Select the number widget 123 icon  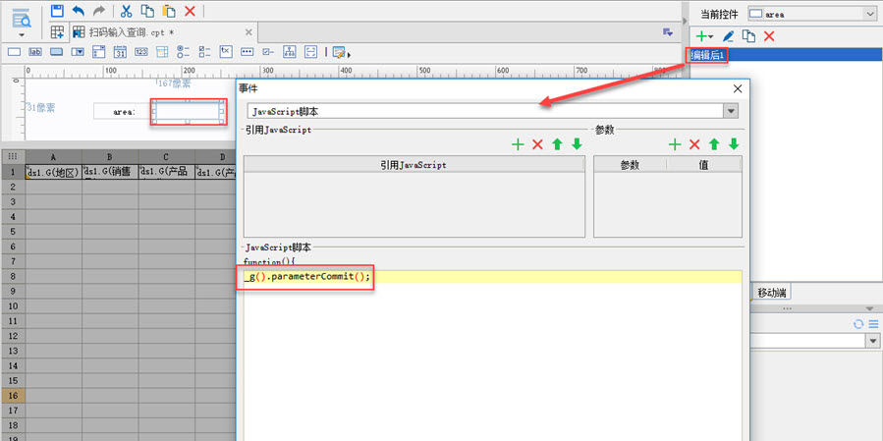click(x=141, y=52)
